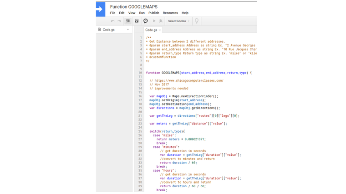Click the '//convert to hours and return' comment
Screen dimensions: 346x194
point(186,182)
